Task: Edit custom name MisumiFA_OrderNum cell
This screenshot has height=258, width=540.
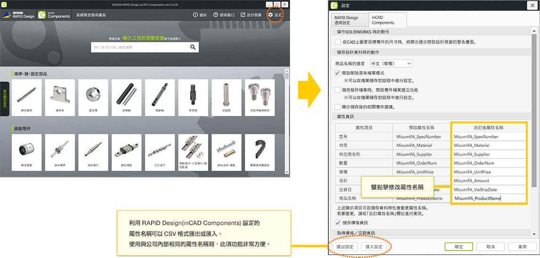Action: 489,163
